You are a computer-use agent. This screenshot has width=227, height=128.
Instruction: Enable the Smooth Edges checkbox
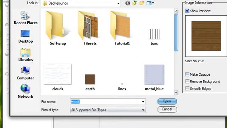187,89
